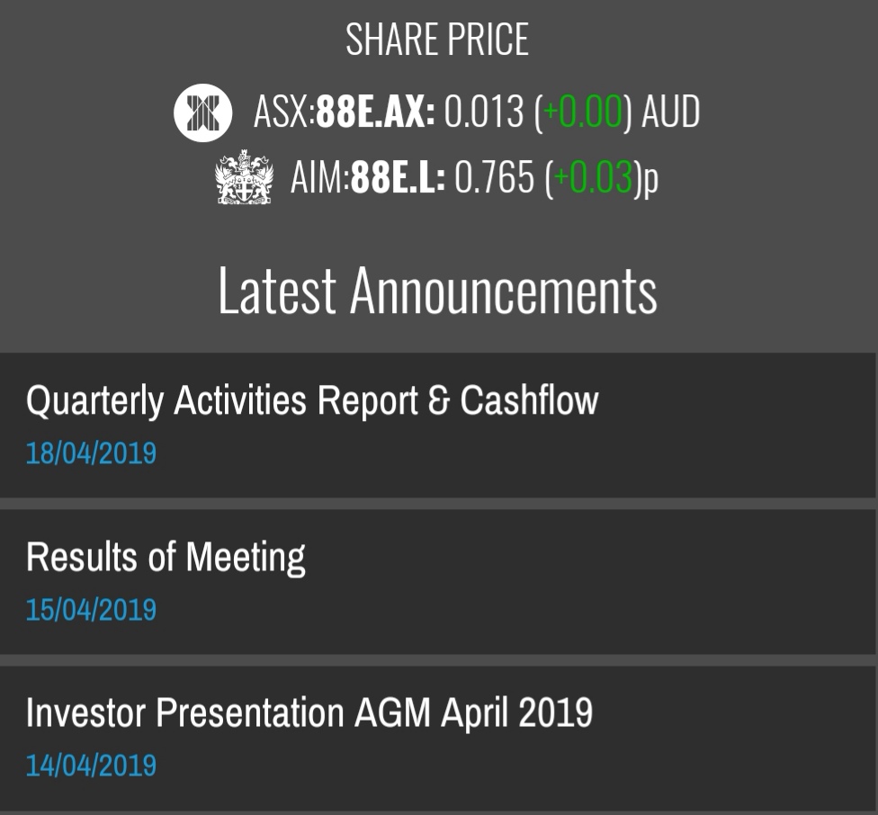Click the ASX price value 0.013
Viewport: 878px width, 815px height.
coord(484,112)
